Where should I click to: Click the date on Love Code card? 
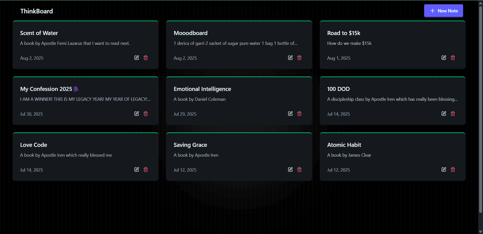tap(31, 170)
